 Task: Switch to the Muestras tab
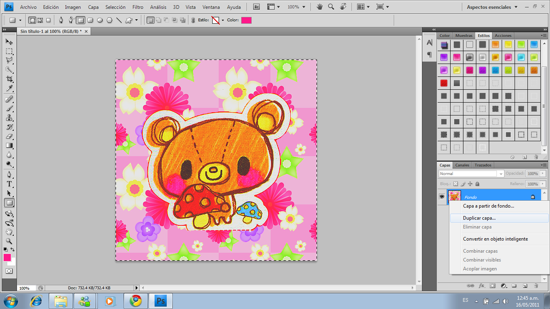pos(464,36)
